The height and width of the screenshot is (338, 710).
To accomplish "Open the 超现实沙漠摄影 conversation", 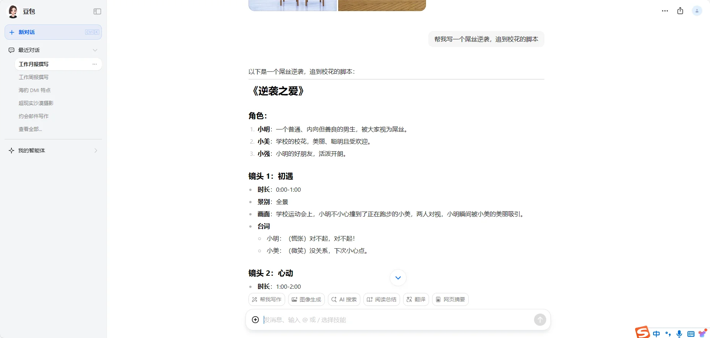I will (36, 103).
